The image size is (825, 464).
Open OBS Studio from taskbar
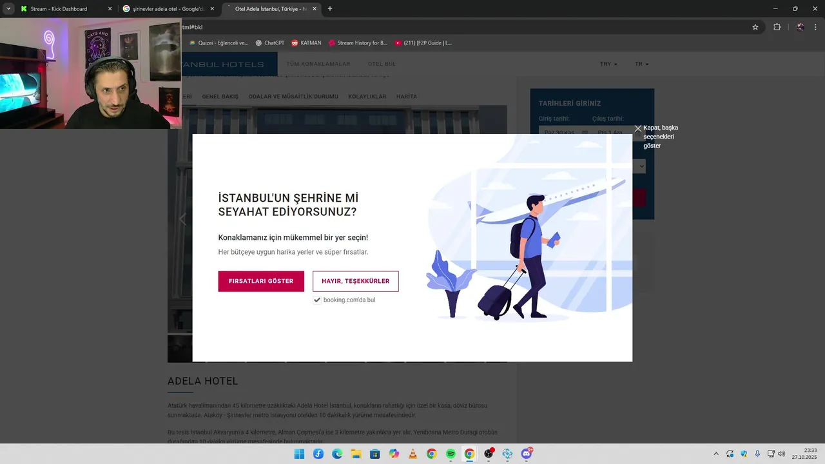tap(489, 454)
